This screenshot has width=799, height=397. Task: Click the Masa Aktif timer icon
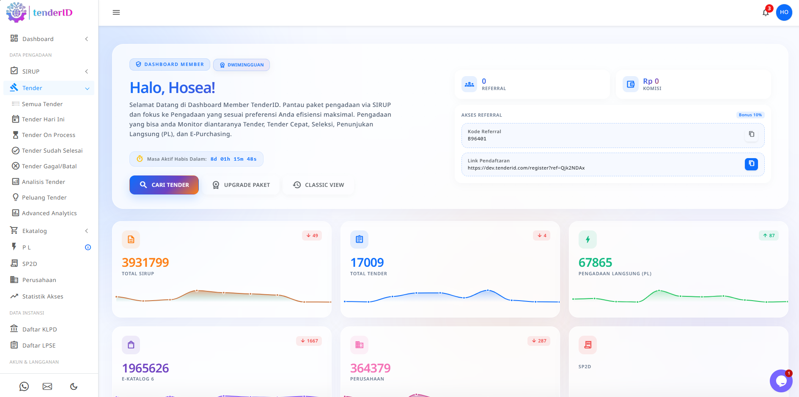pos(140,159)
